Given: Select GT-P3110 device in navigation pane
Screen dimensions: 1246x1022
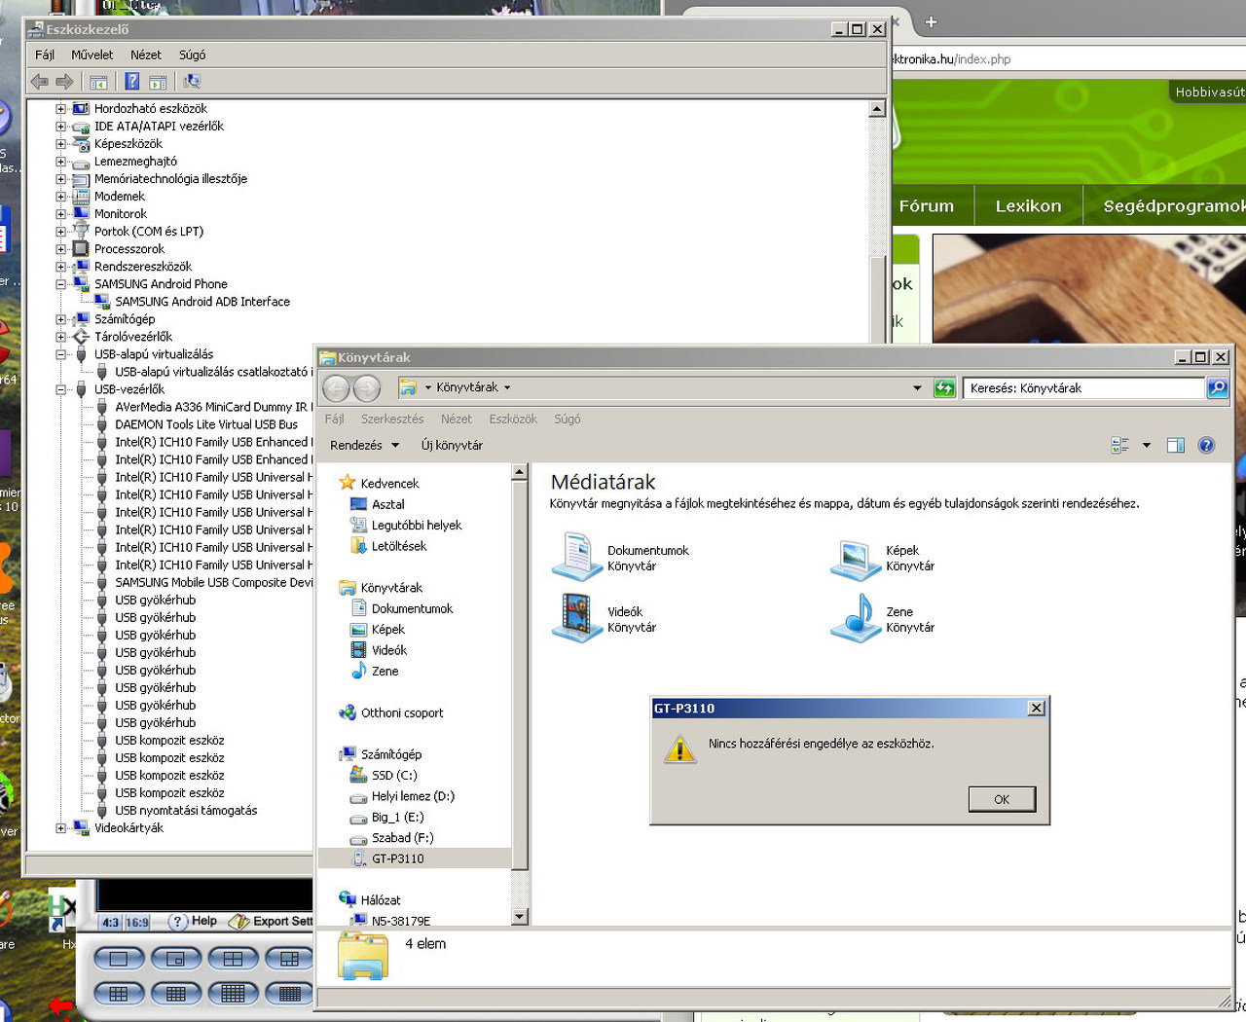Looking at the screenshot, I should pyautogui.click(x=397, y=858).
